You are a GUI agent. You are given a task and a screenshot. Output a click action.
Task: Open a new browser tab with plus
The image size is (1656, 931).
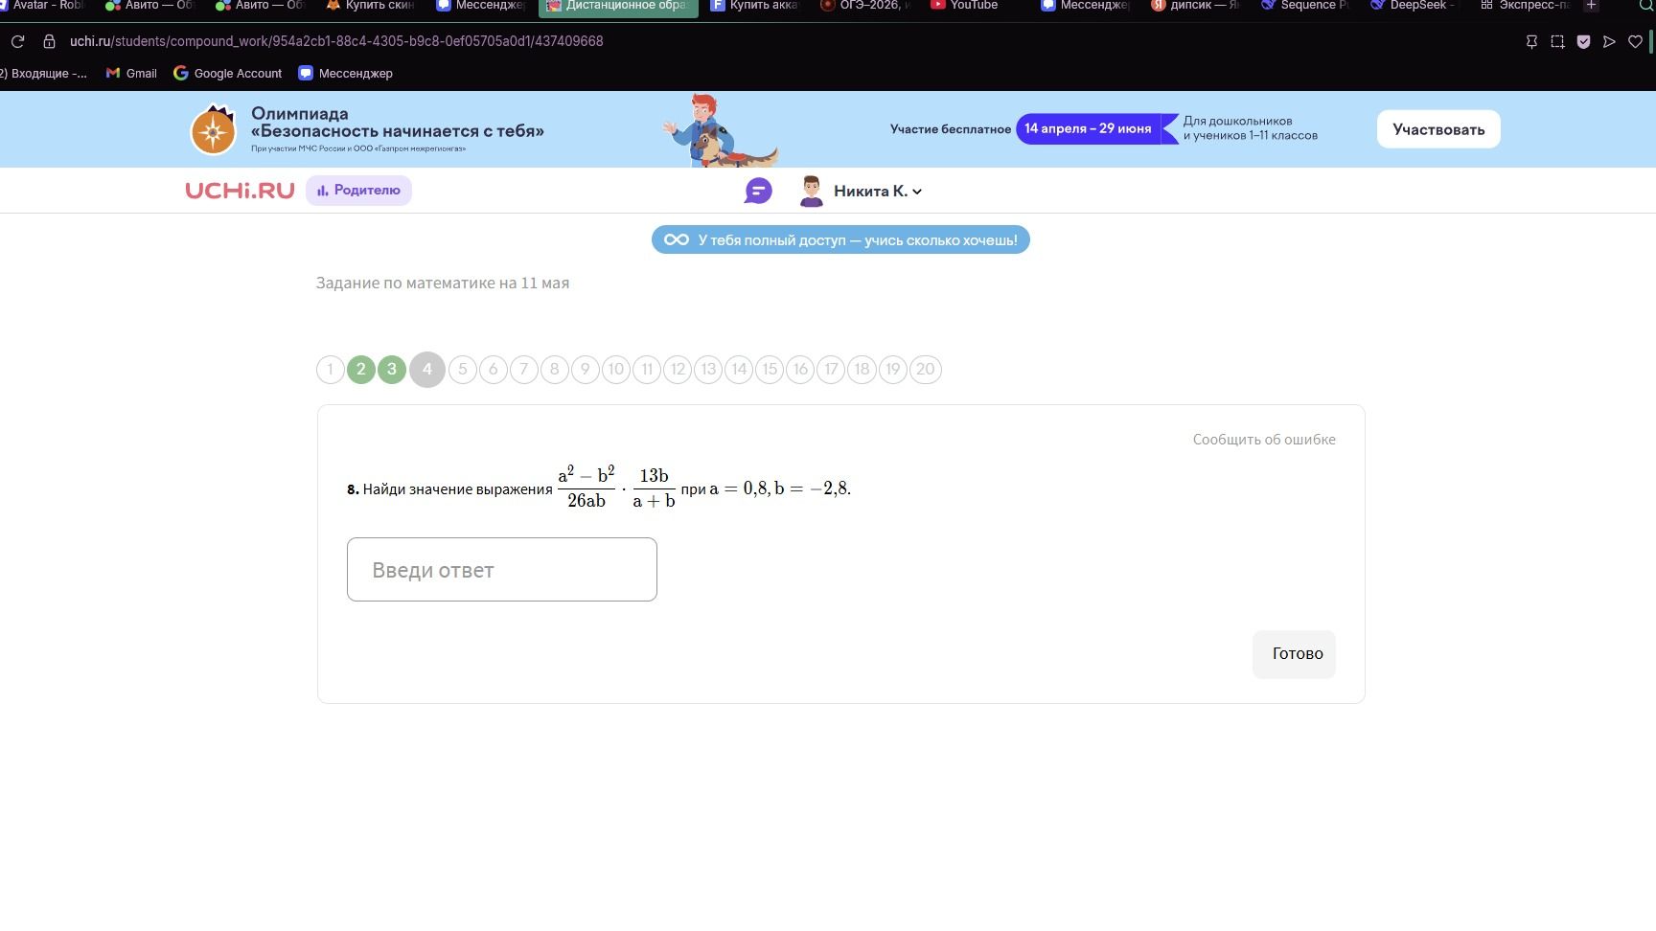click(1591, 6)
